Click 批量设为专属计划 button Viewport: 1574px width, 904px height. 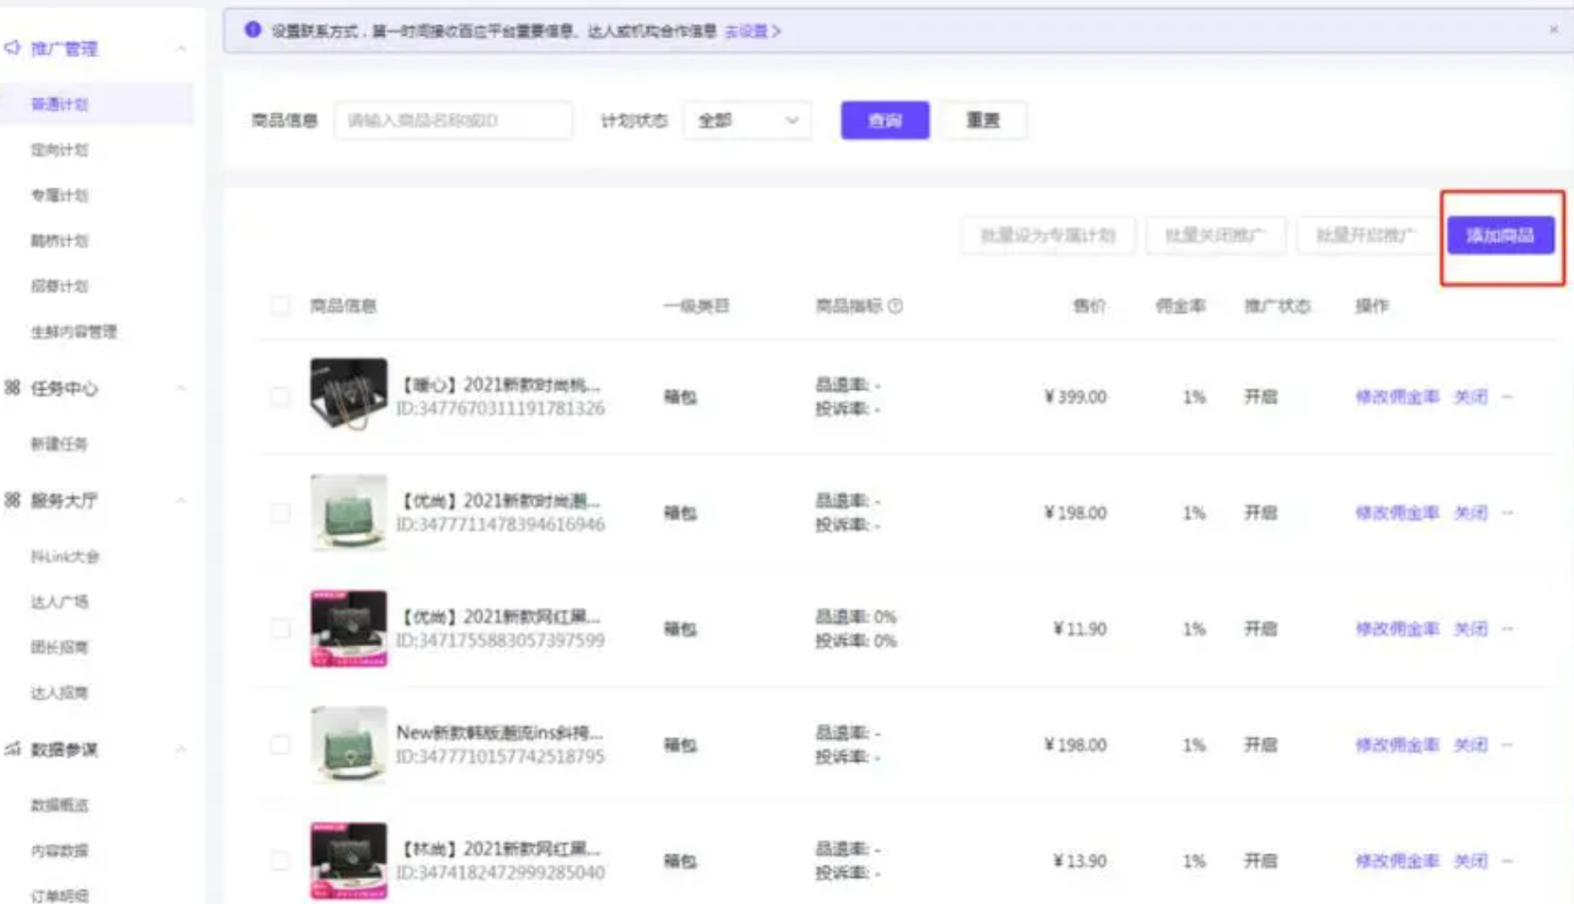pyautogui.click(x=1048, y=236)
